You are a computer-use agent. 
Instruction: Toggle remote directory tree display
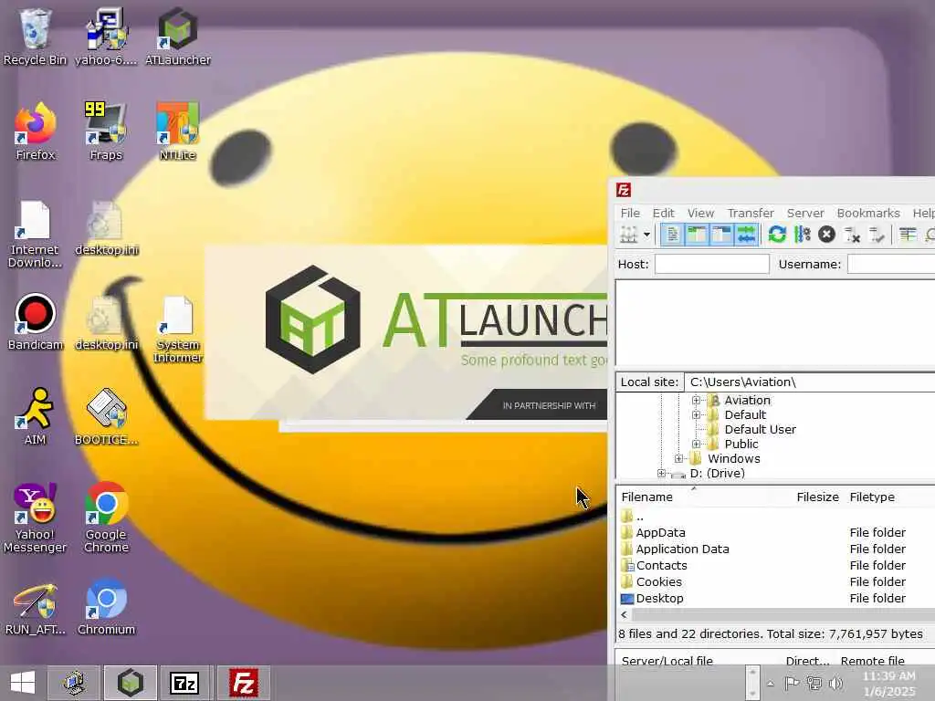[721, 235]
